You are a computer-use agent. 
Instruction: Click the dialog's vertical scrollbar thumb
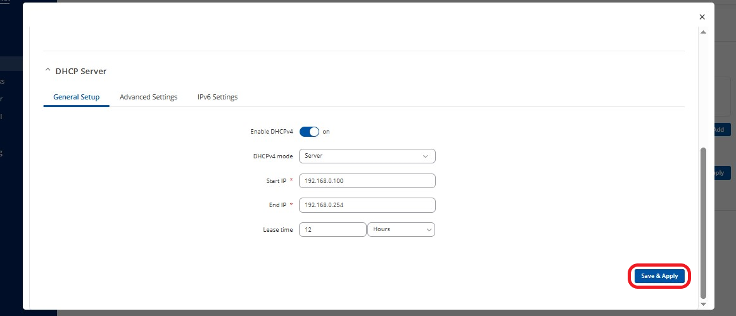702,222
